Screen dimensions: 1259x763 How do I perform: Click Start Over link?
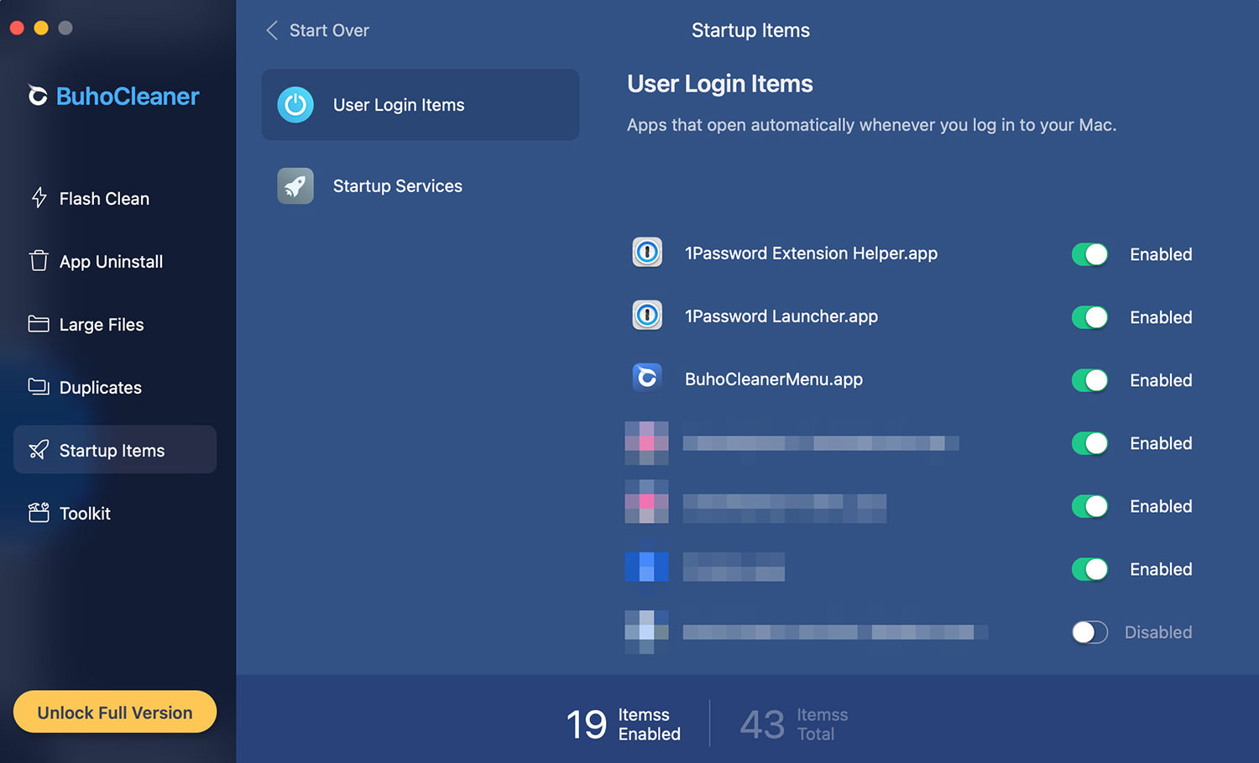(329, 30)
